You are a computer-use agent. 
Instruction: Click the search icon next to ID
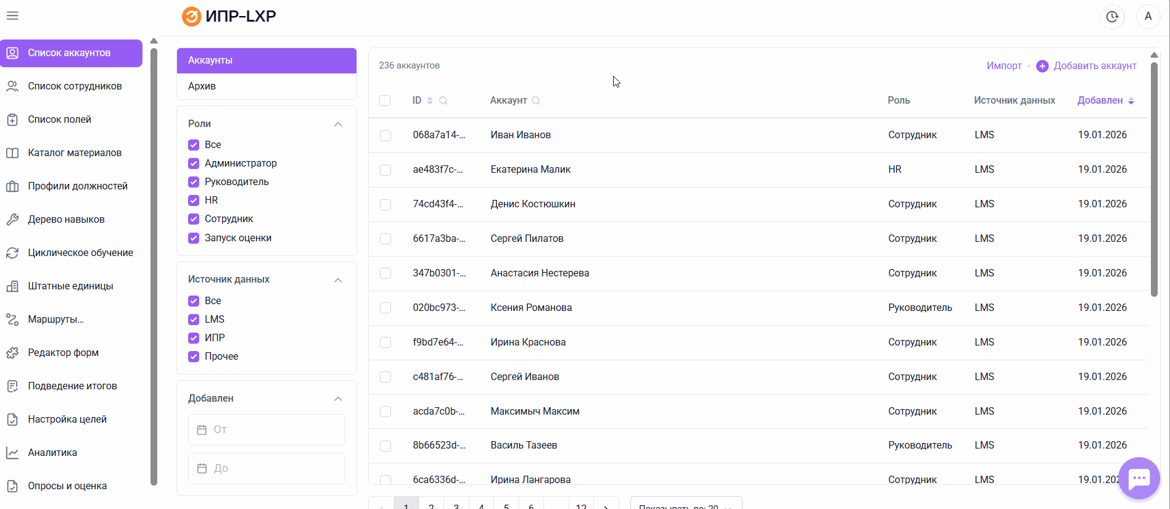pyautogui.click(x=443, y=101)
